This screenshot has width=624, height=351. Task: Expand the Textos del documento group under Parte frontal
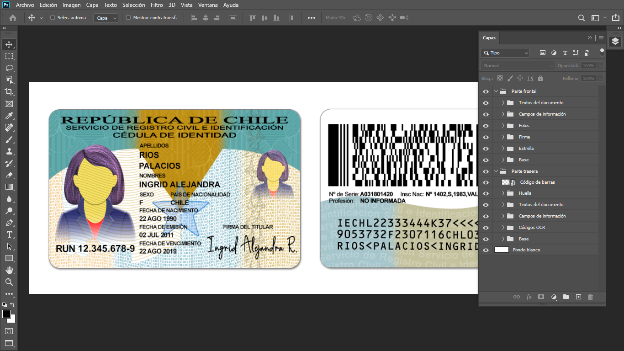(503, 103)
